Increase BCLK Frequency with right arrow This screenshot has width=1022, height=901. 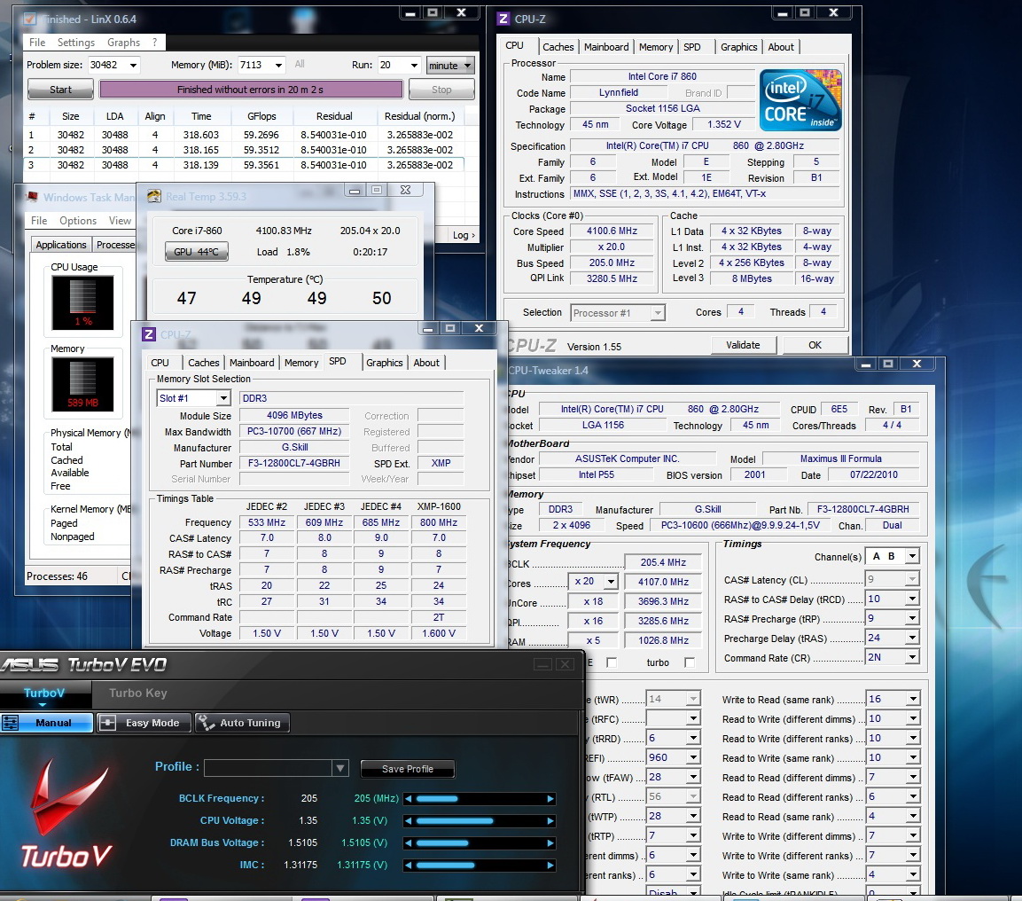coord(550,799)
